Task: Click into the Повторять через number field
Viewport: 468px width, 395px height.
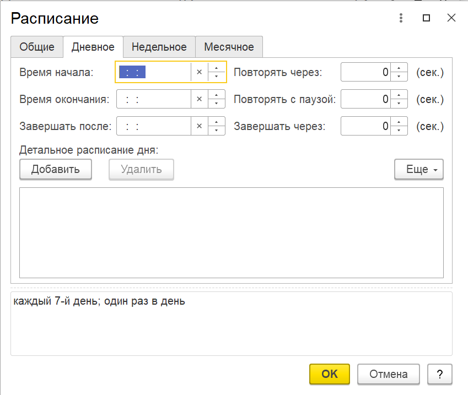Action: point(365,72)
